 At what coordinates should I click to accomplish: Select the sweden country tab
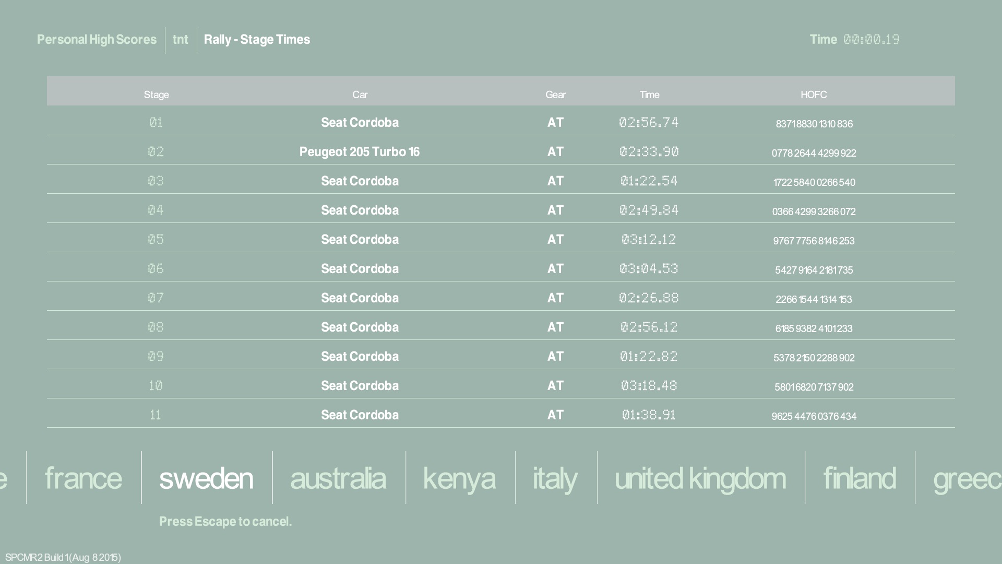pyautogui.click(x=206, y=478)
